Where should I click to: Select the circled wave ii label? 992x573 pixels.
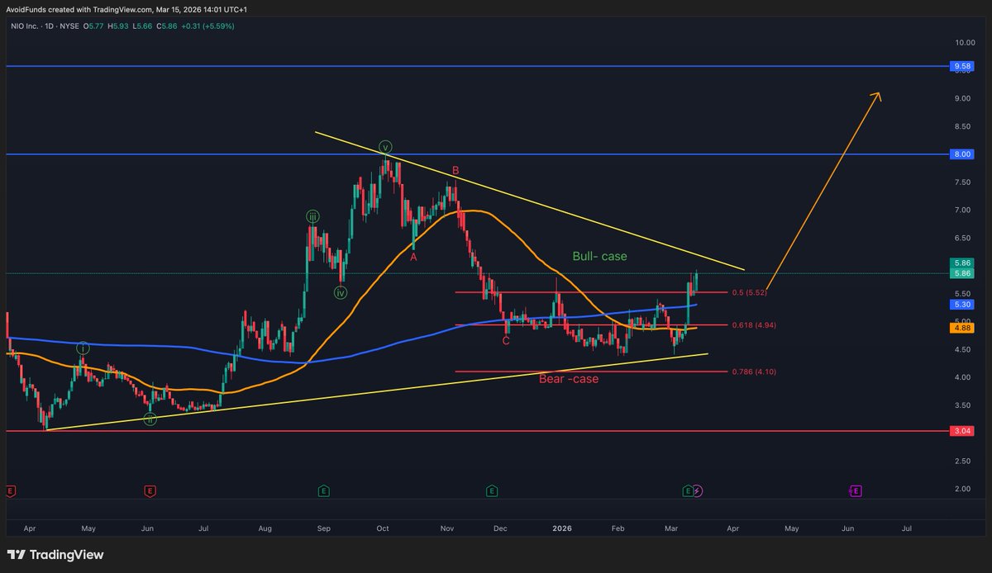pos(150,419)
